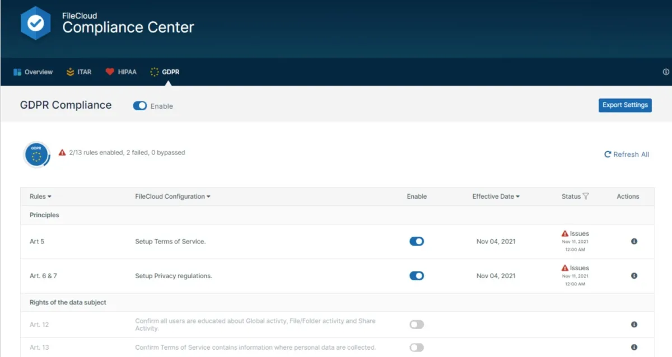Image resolution: width=672 pixels, height=357 pixels.
Task: Click the "Compliance Center" title
Action: coord(128,27)
